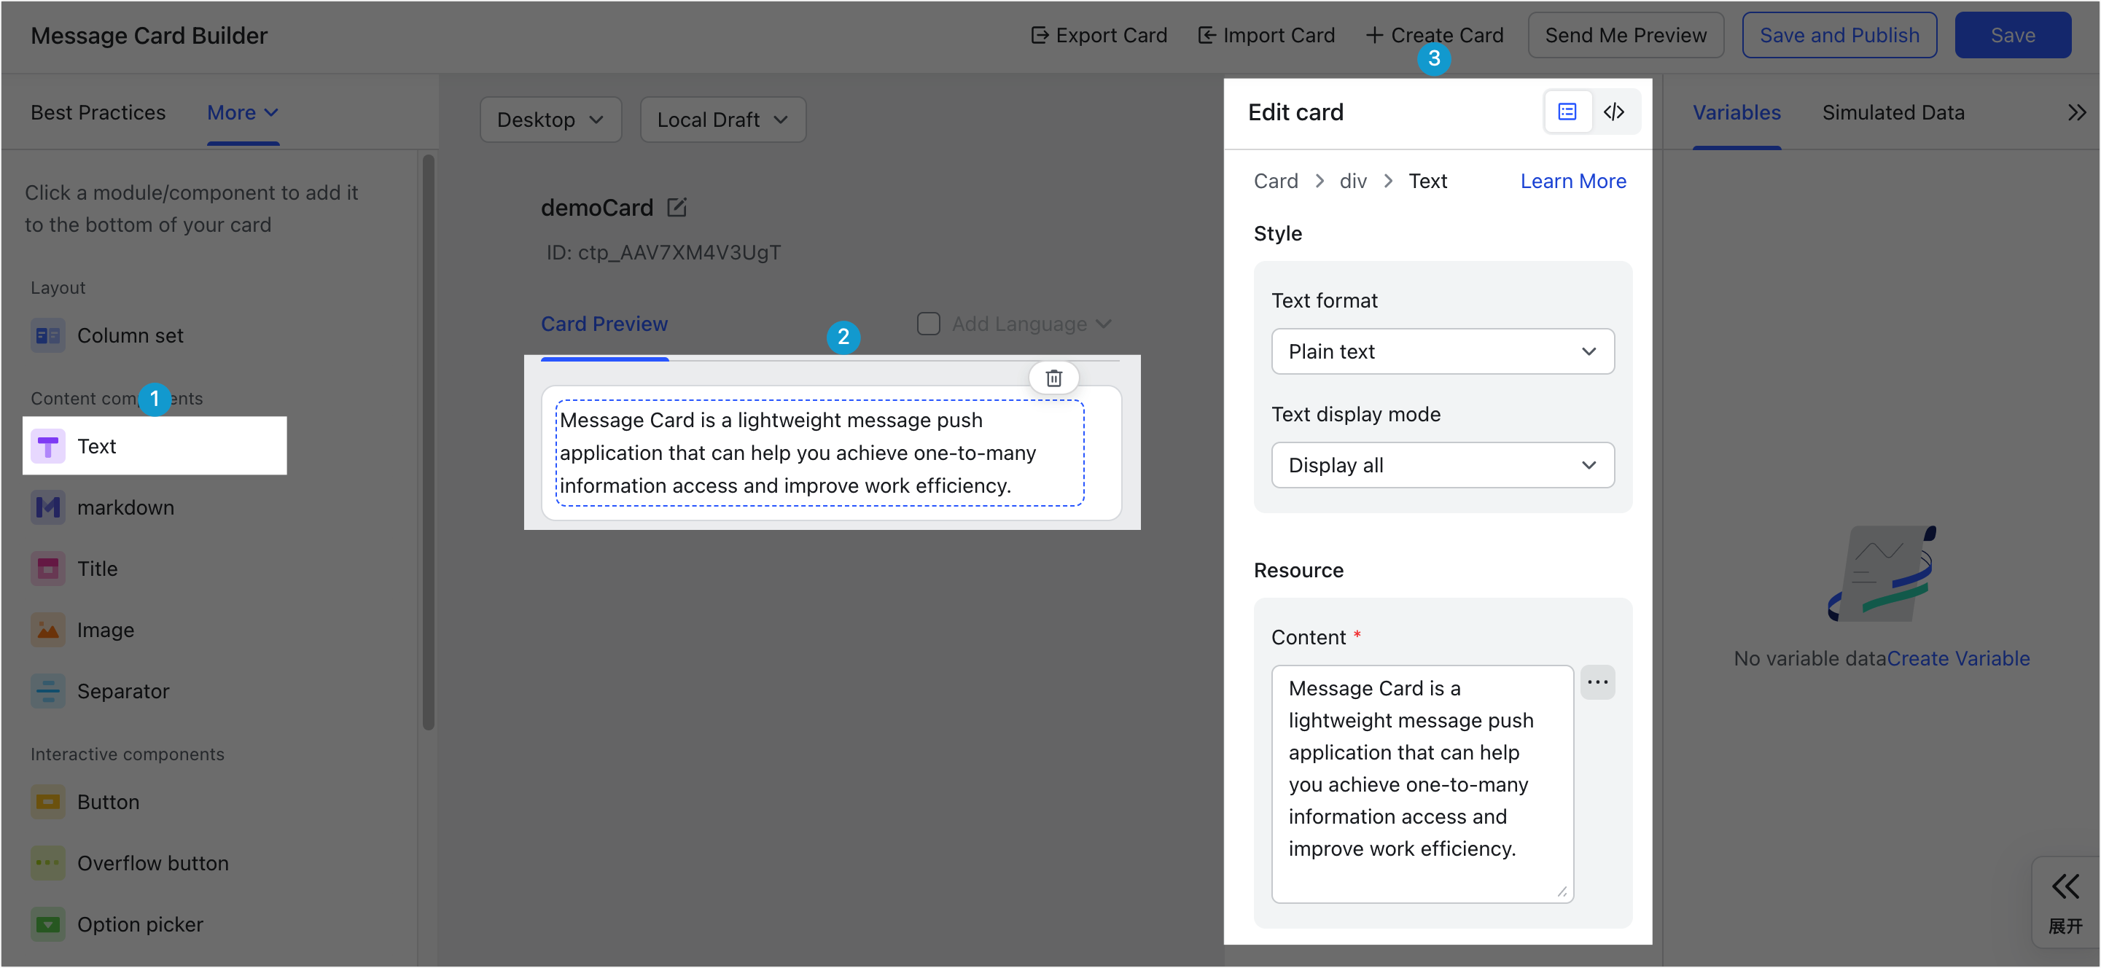Open the Content field more options menu
The image size is (2101, 968).
(x=1598, y=682)
